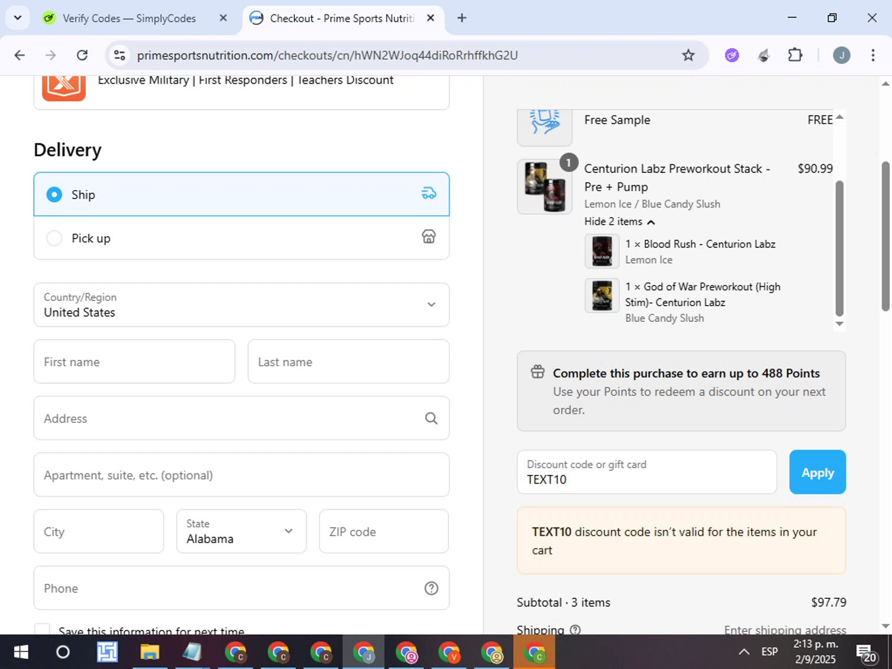Select the Checkout - Prime Sports Nutrition tab
The width and height of the screenshot is (892, 669).
point(342,18)
